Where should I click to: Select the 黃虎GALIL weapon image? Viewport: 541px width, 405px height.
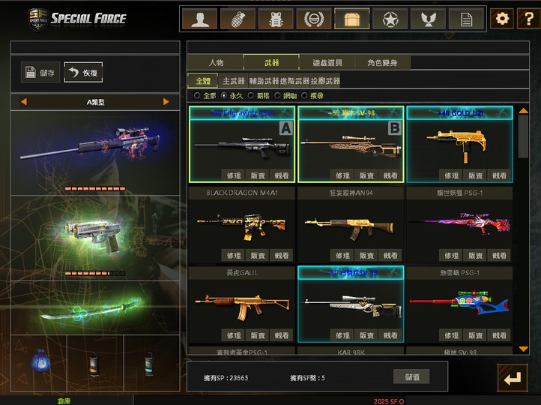242,307
